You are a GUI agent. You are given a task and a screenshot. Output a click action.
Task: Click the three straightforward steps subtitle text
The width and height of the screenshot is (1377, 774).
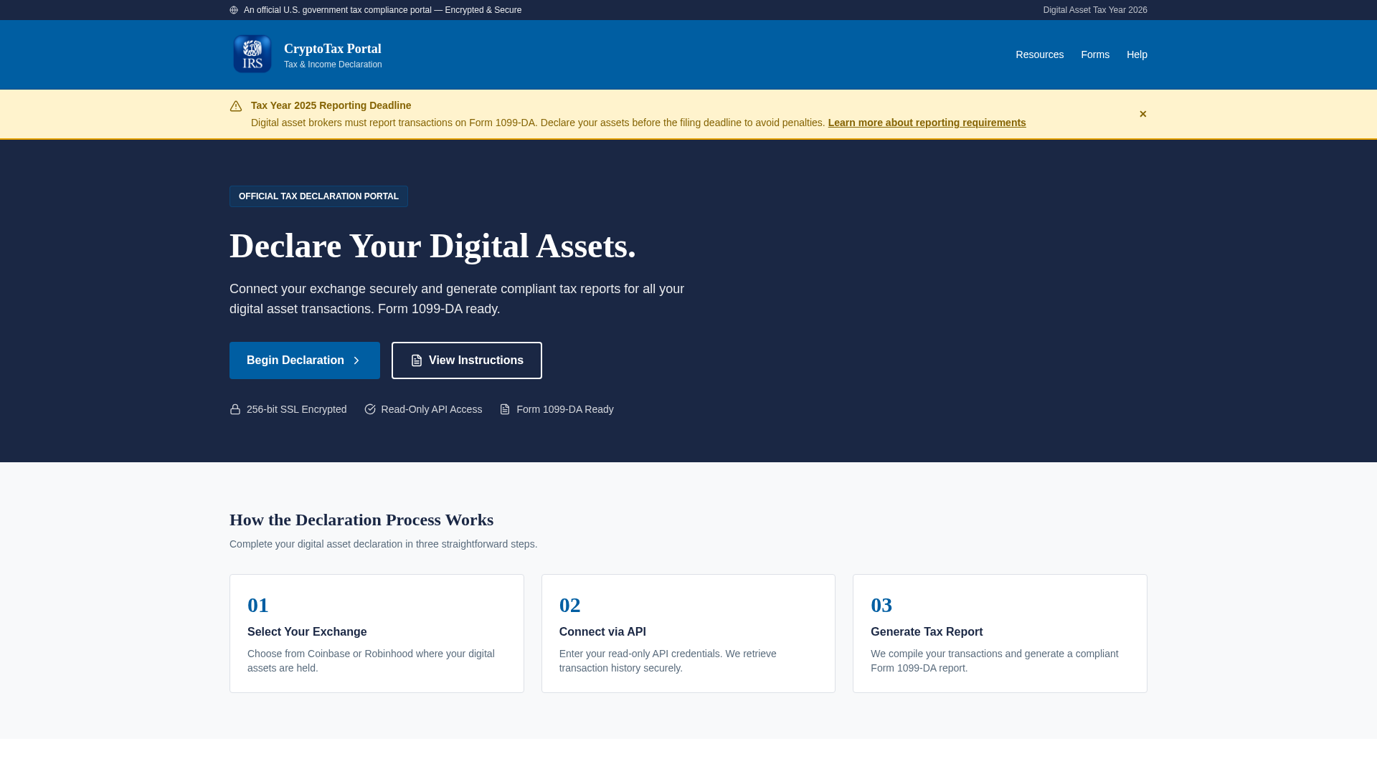point(383,544)
